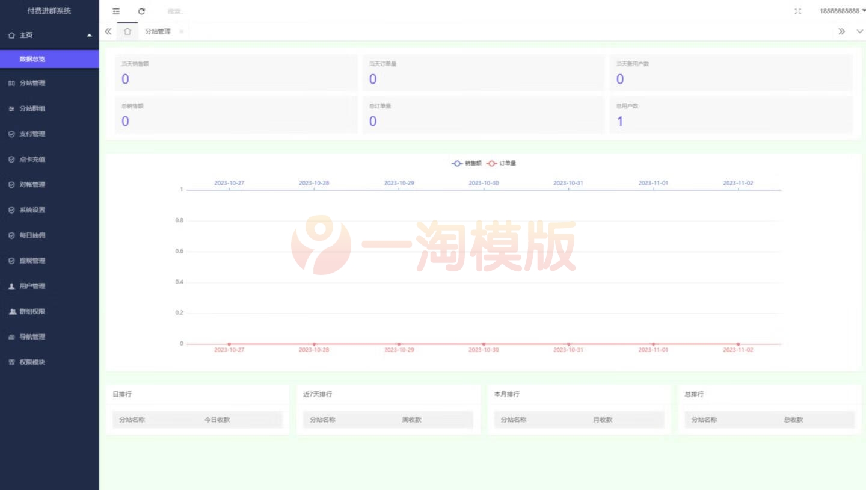
Task: Click 分站名称 header in 日排行 table
Action: tap(132, 420)
